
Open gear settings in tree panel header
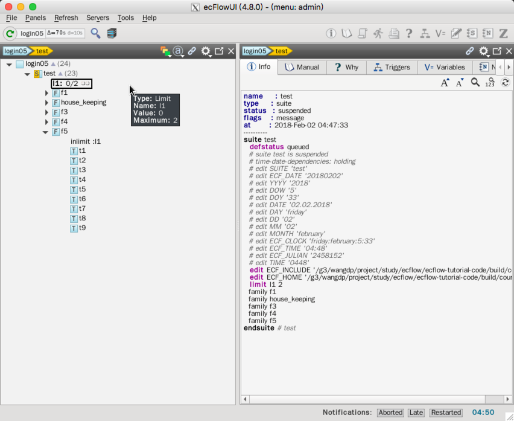[206, 51]
